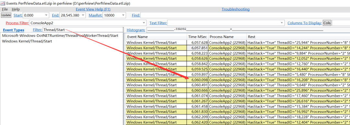
Task: Click the Histogram bar field
Action: pyautogui.click(x=235, y=30)
